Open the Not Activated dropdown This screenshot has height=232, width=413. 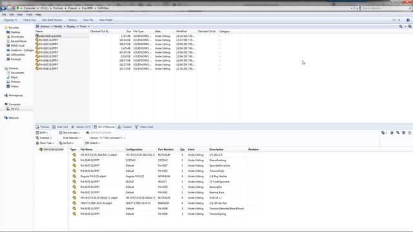(x=69, y=133)
